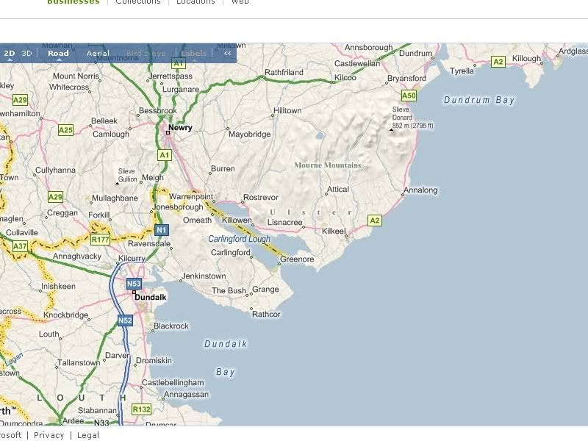Click the A37 road shield near Cullaville
The height and width of the screenshot is (441, 588).
(x=20, y=246)
